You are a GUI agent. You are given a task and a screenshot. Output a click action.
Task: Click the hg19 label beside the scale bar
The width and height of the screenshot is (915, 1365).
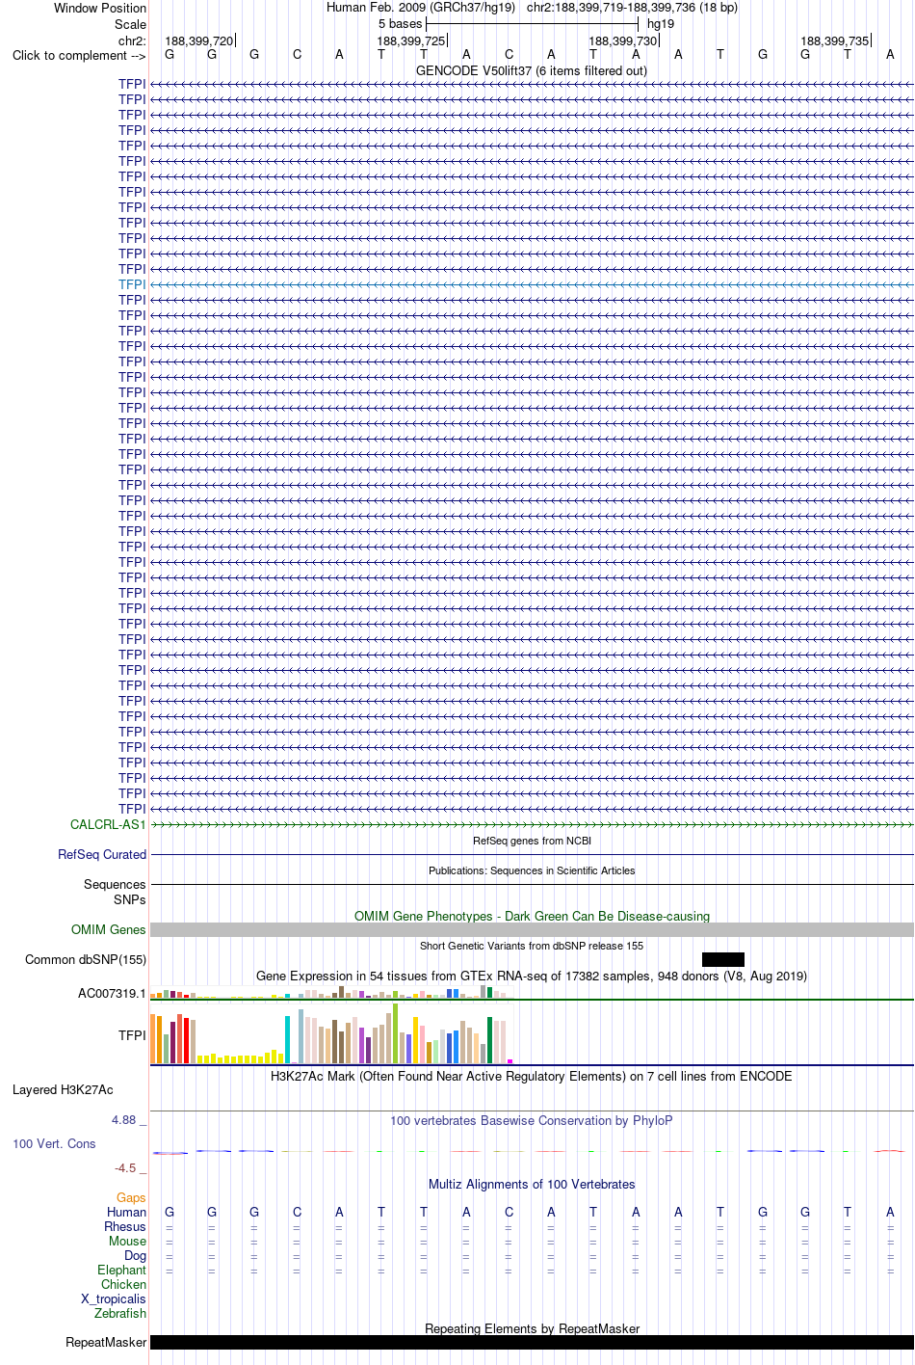661,23
